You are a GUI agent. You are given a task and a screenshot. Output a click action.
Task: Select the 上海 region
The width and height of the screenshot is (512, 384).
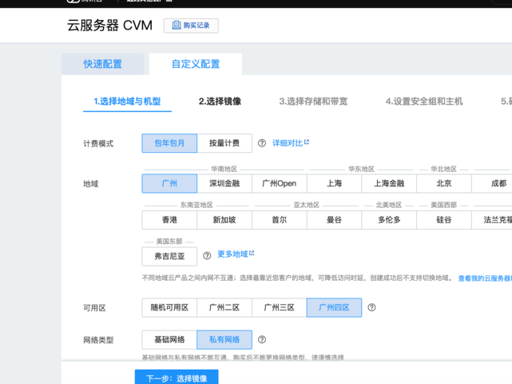pos(334,183)
